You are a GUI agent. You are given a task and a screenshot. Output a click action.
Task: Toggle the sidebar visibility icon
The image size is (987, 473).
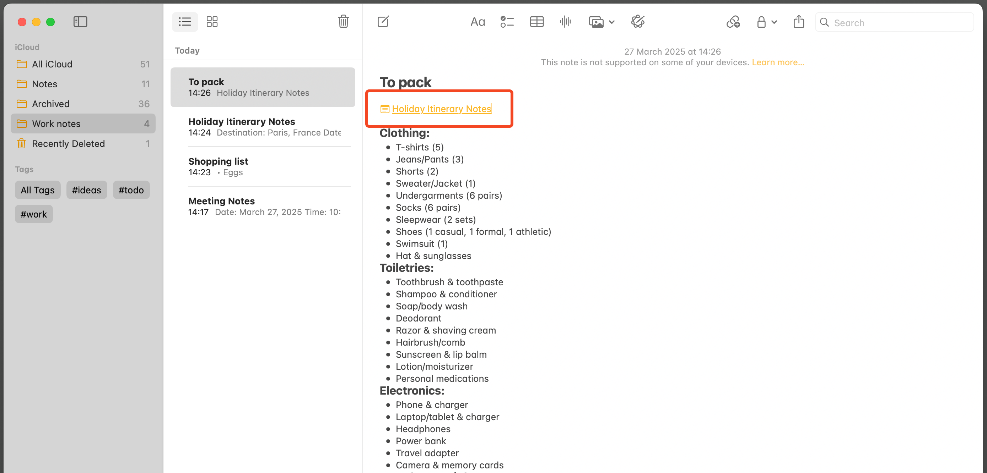pos(80,22)
